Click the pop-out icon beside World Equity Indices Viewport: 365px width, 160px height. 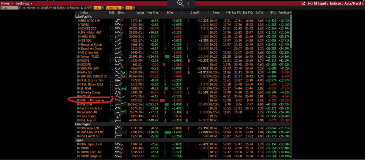[x=303, y=3]
